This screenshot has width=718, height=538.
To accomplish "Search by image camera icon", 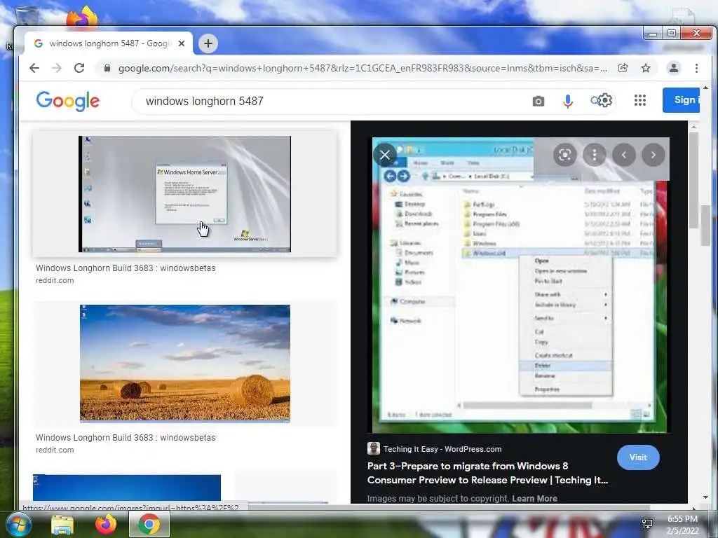I will [x=538, y=101].
